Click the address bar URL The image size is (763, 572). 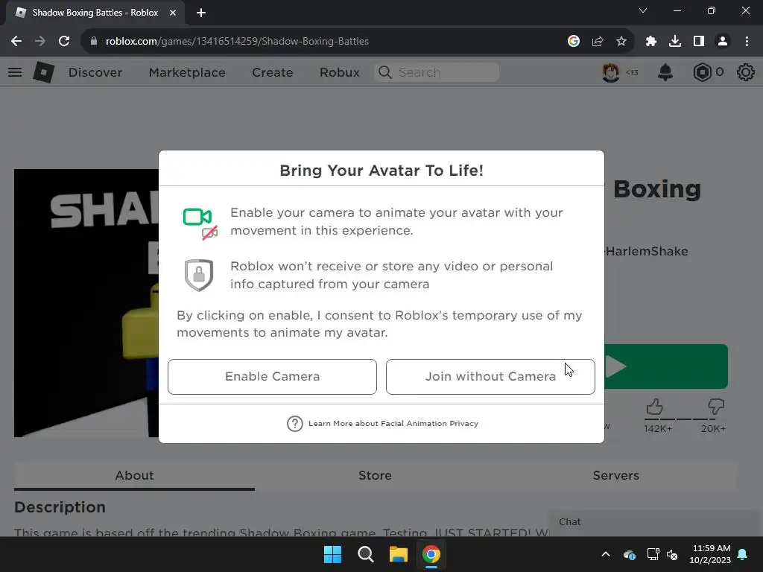(237, 42)
